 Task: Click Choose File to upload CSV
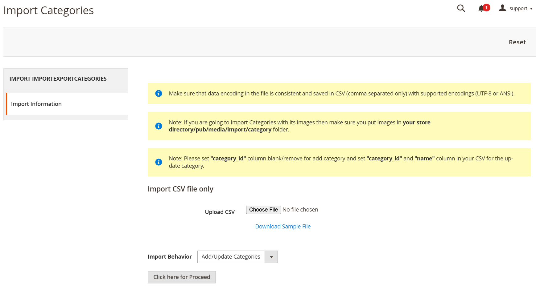pos(263,210)
